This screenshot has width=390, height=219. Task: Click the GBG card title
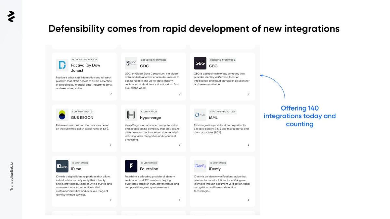[x=213, y=66]
